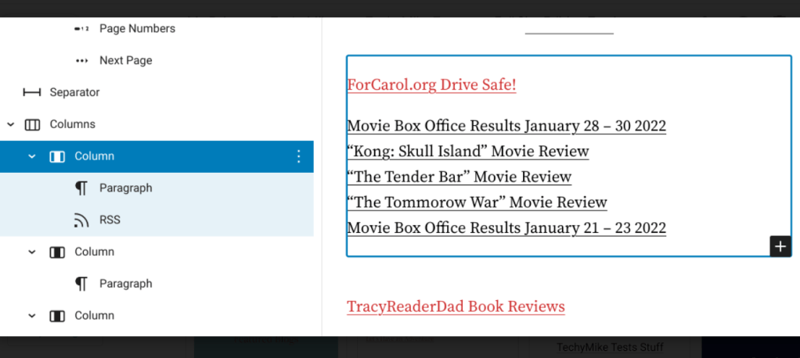
Task: Collapse the second Column item
Action: 32,252
